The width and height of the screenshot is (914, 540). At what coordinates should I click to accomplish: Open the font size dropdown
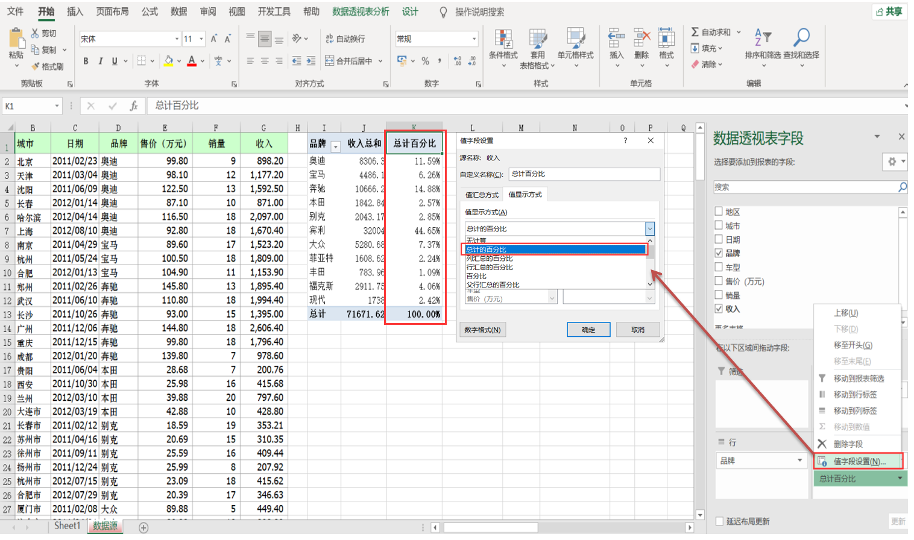tap(201, 39)
